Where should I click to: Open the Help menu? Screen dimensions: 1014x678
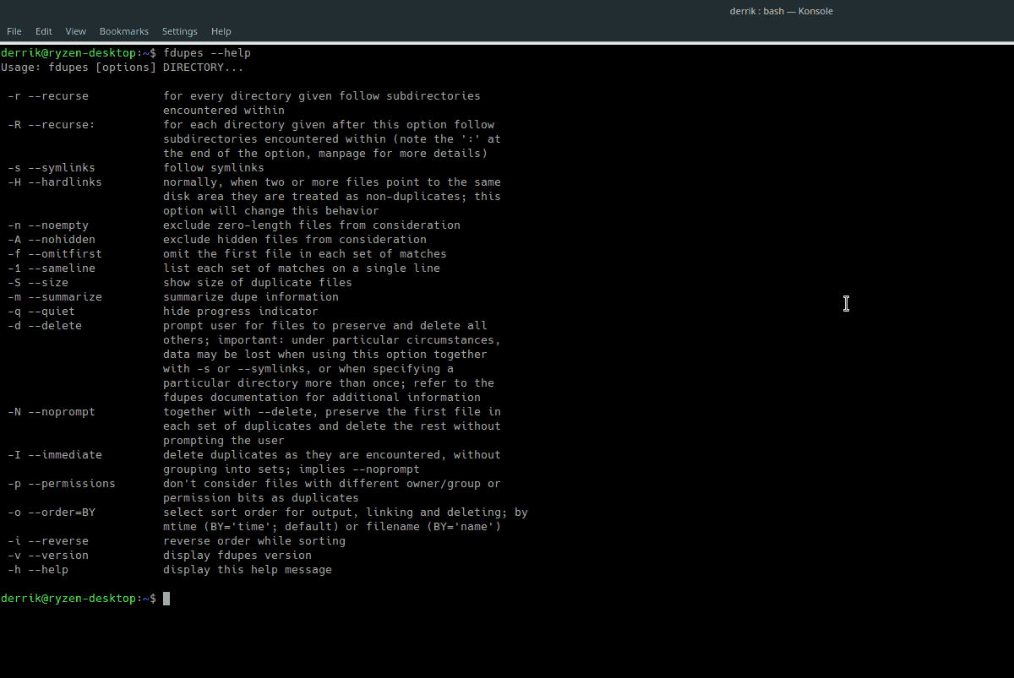pyautogui.click(x=221, y=31)
